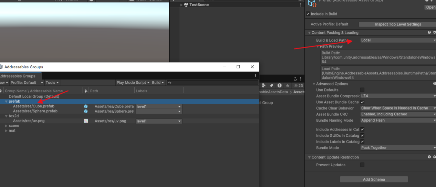Collapse the tex2d group
Screen dimensions: 436x187
[x=6, y=116]
